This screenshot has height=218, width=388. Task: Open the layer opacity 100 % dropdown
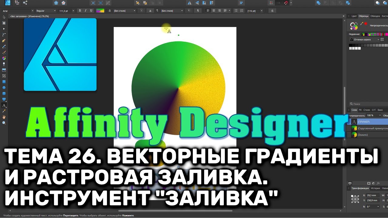tap(374, 115)
